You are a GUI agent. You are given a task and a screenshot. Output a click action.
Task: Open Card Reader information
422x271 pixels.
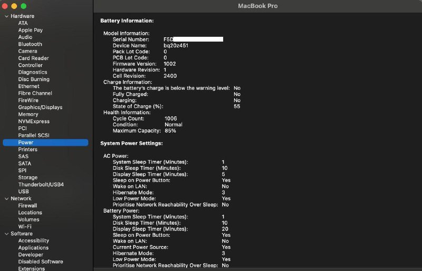[33, 58]
